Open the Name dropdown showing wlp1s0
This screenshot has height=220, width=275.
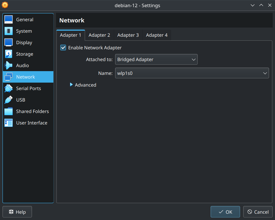click(192, 73)
